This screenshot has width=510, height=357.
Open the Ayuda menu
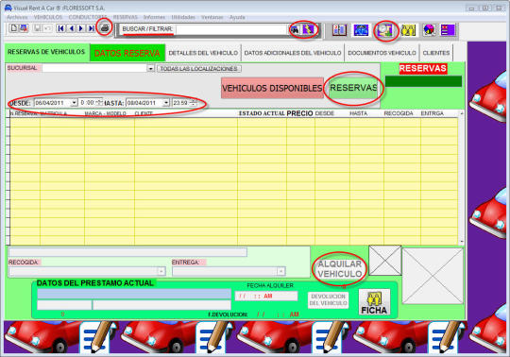(x=237, y=17)
